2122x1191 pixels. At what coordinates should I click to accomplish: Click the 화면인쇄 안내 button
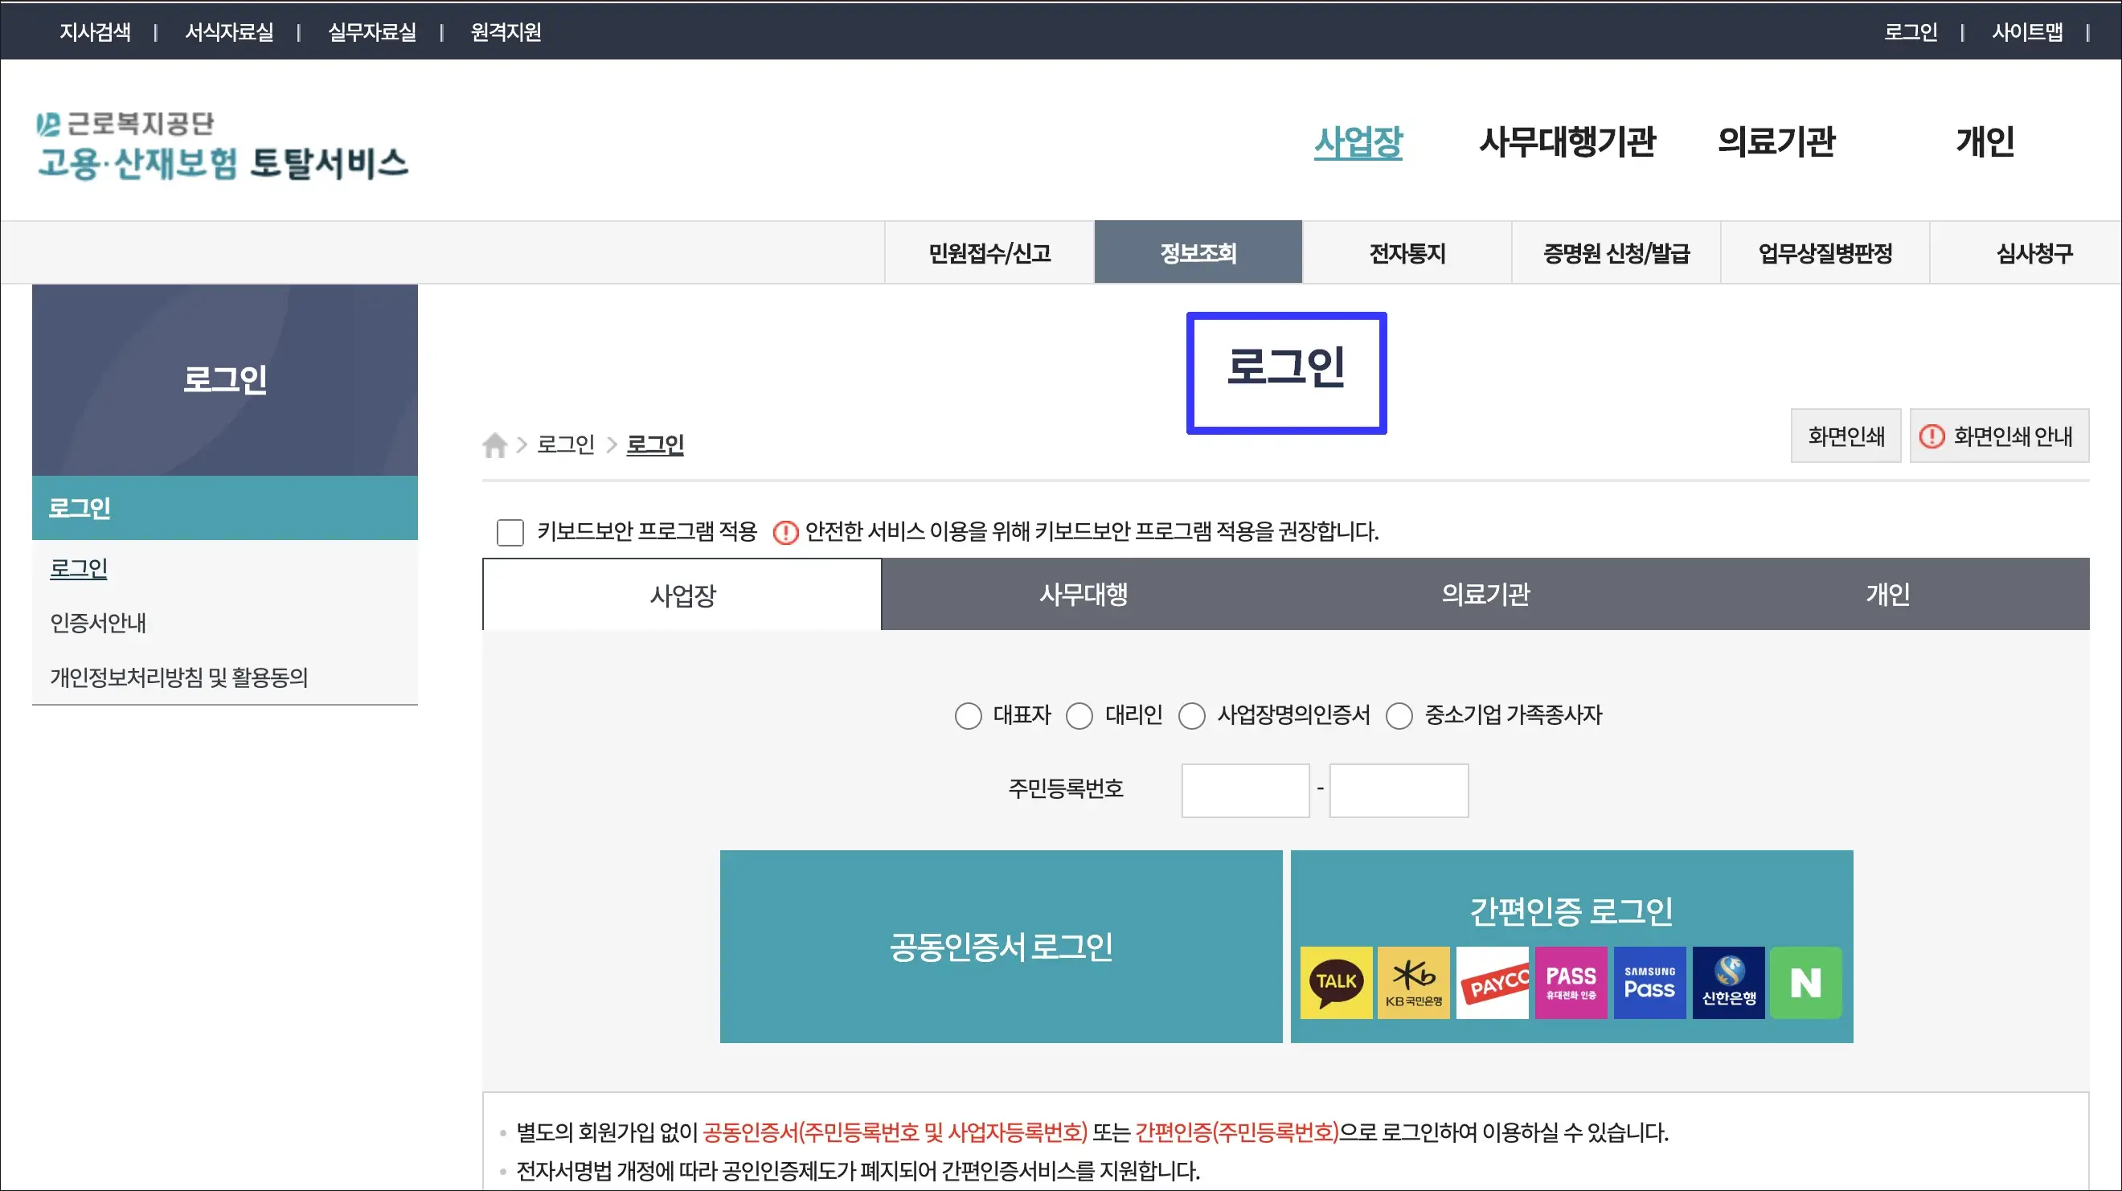tap(1998, 436)
